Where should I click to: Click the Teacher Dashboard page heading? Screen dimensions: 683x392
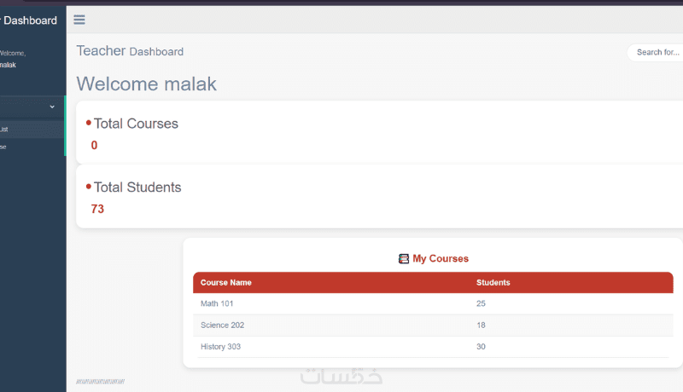[x=130, y=51]
